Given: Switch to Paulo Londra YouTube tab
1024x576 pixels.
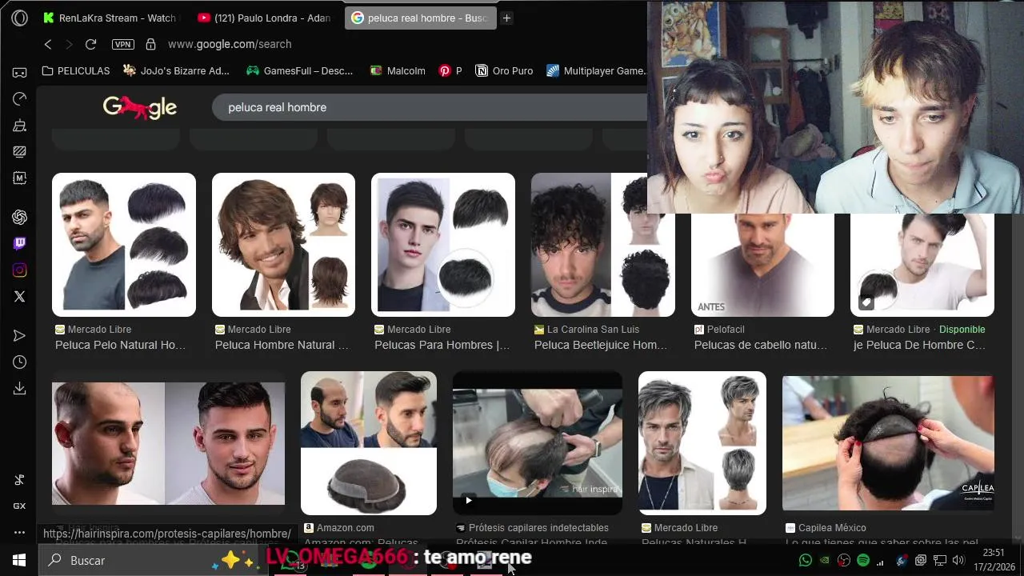Looking at the screenshot, I should coord(264,18).
